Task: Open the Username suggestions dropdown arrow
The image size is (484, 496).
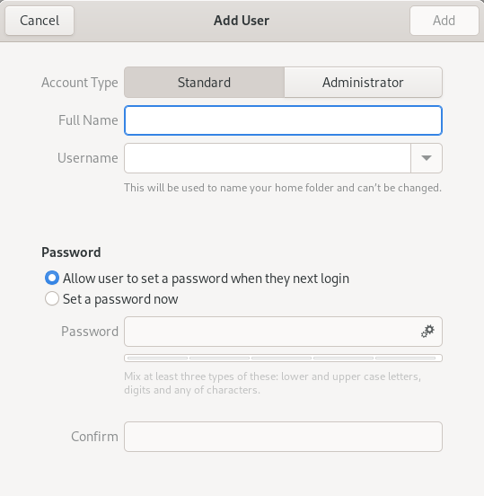Action: (427, 158)
